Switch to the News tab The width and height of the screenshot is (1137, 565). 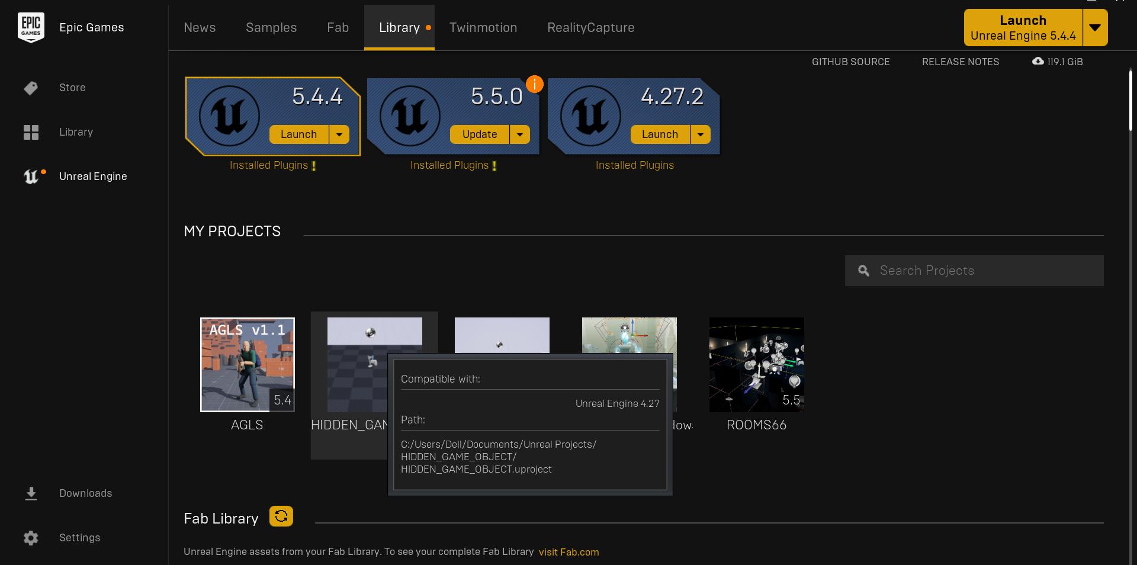[200, 28]
